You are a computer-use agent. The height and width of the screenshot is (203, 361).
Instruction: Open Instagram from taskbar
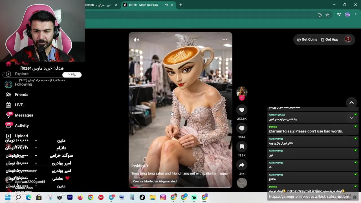point(163,198)
